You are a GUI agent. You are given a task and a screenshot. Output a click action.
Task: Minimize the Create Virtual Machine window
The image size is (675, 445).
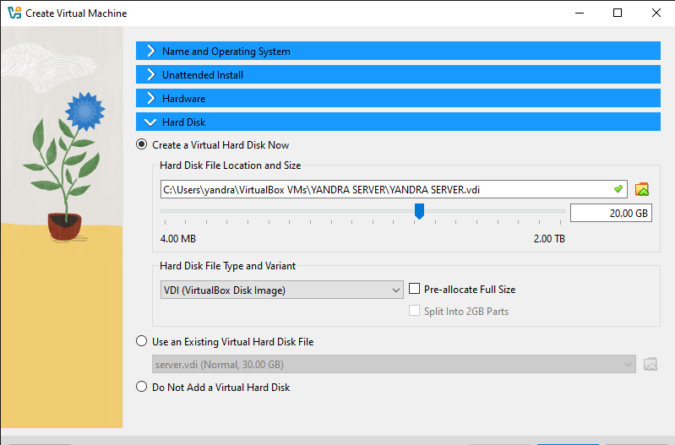(x=580, y=13)
